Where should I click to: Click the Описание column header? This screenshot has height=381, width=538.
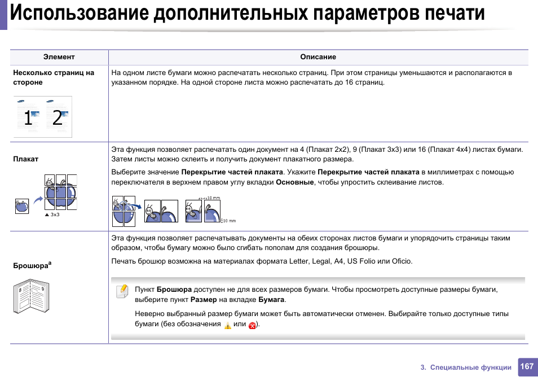click(x=317, y=57)
